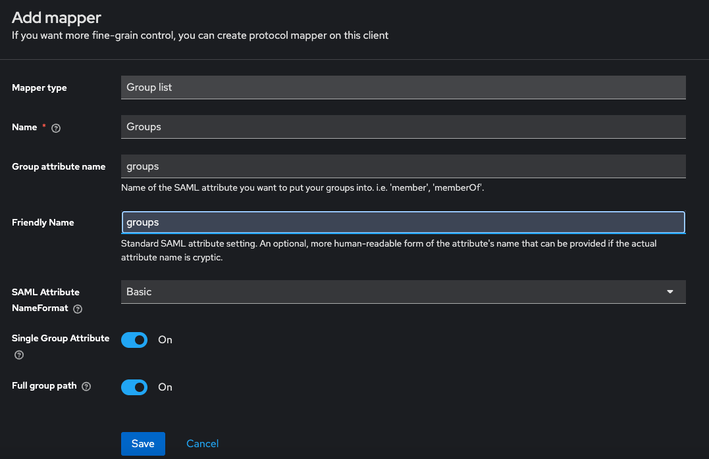The width and height of the screenshot is (709, 459).
Task: Click the On label beside Full group path
Action: [165, 387]
